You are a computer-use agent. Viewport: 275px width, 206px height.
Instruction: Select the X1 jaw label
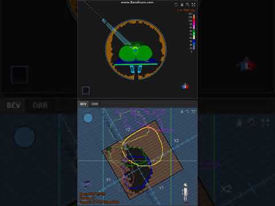[x=108, y=180]
